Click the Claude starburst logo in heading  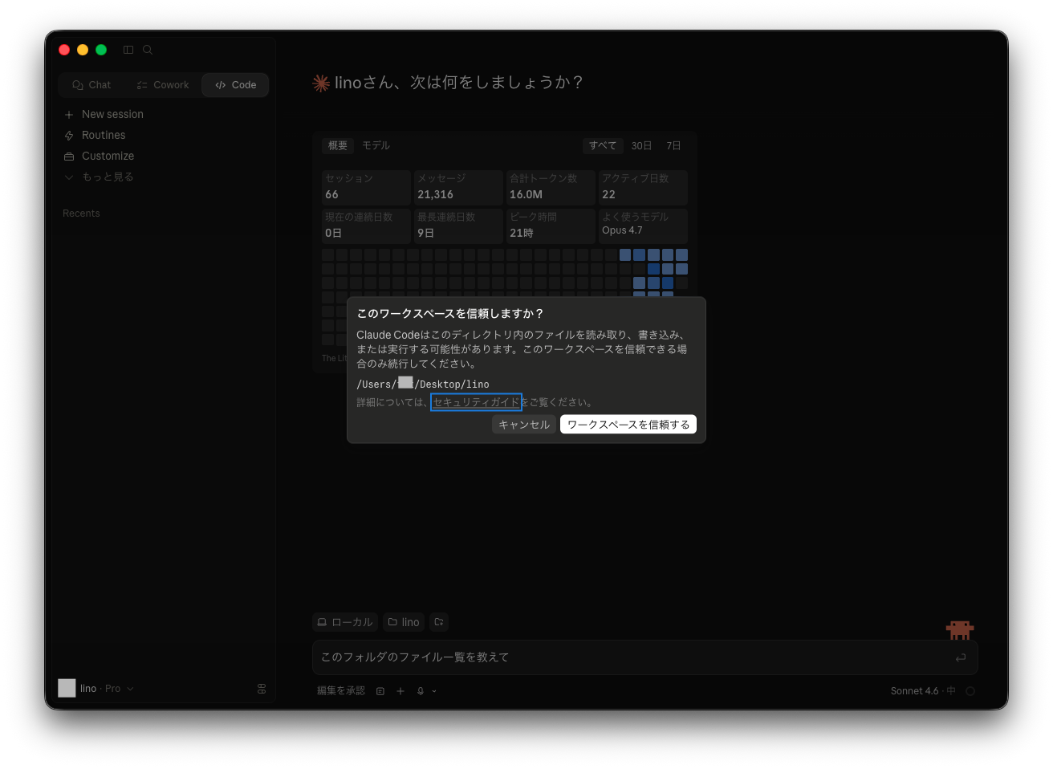pos(321,83)
